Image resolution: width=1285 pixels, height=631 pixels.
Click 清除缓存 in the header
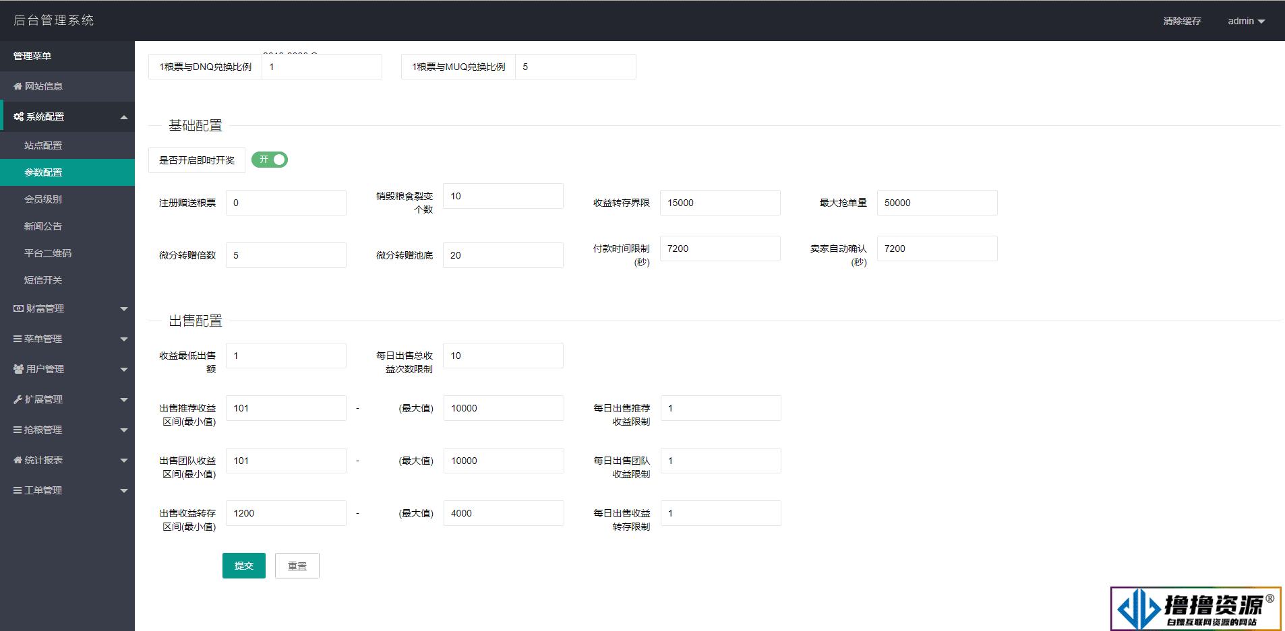[1182, 21]
